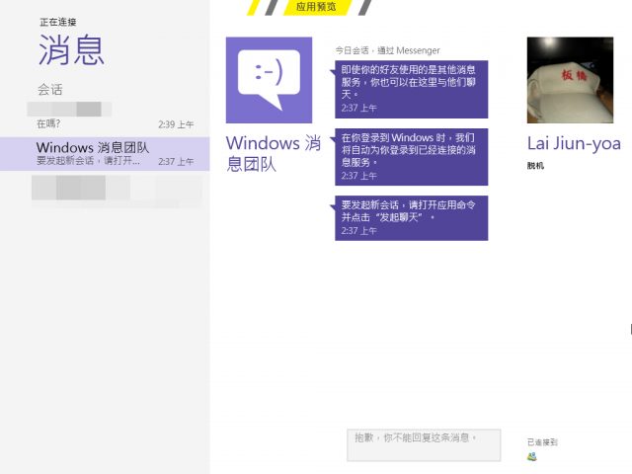632x474 pixels.
Task: Click the 今日会话 通过 Messenger header
Action: 387,50
